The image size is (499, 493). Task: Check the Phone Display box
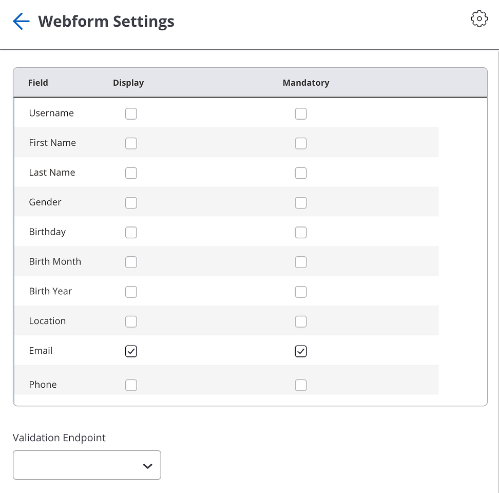click(131, 385)
